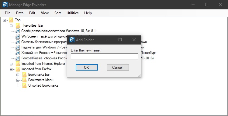Click the _Favorites_Bar_ folder icon
This screenshot has height=116, width=228.
point(18,25)
